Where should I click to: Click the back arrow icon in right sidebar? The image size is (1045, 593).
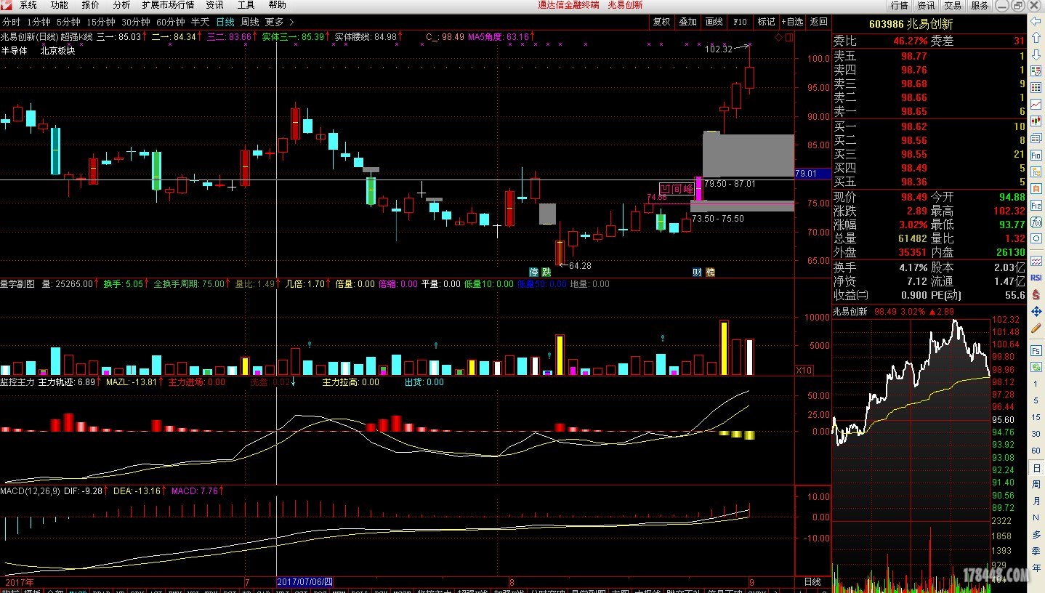[1036, 21]
